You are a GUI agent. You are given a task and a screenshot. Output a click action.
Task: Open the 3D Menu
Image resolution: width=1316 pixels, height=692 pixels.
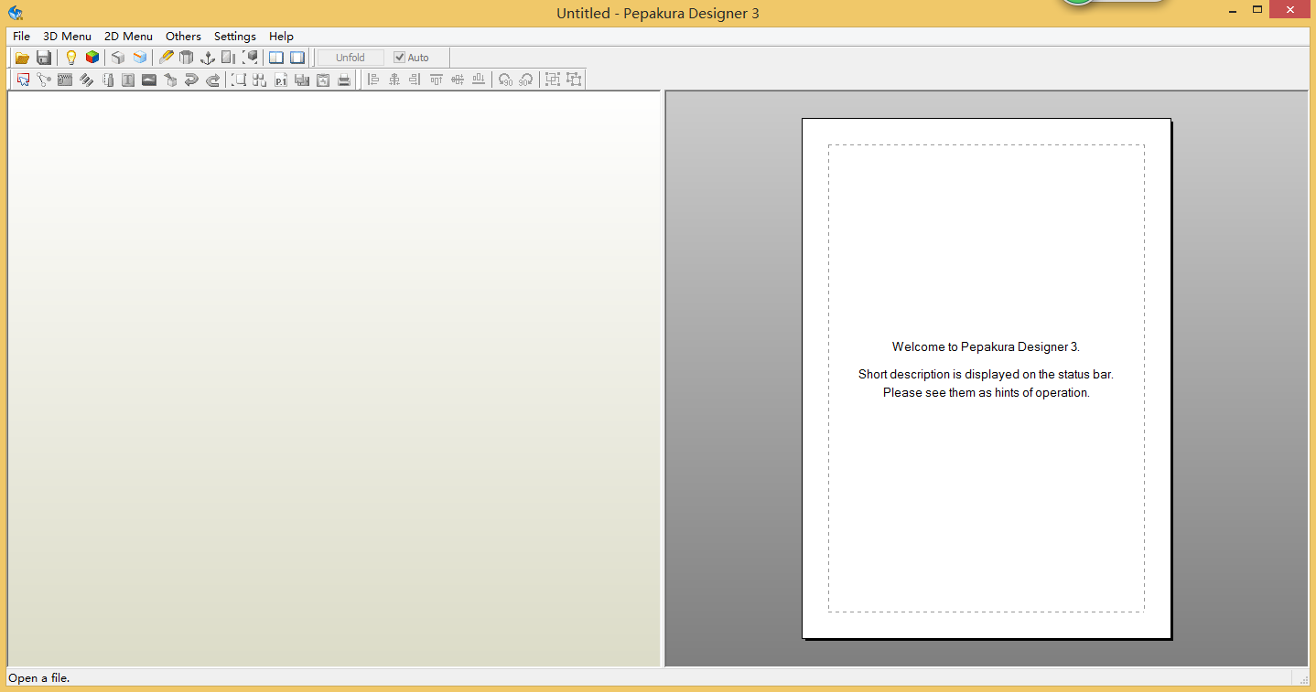[x=68, y=37]
